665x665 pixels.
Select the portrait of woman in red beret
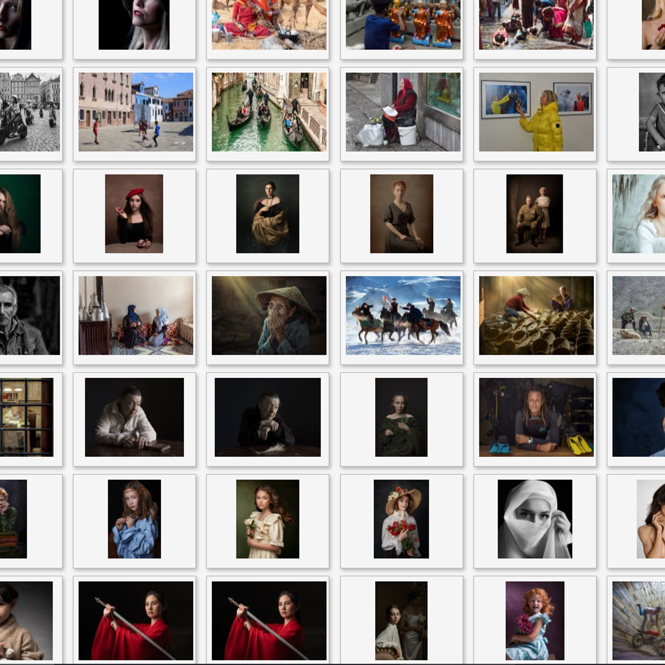(x=134, y=214)
